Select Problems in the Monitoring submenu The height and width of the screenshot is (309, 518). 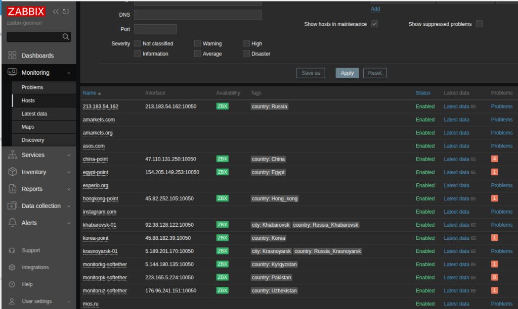pyautogui.click(x=32, y=87)
